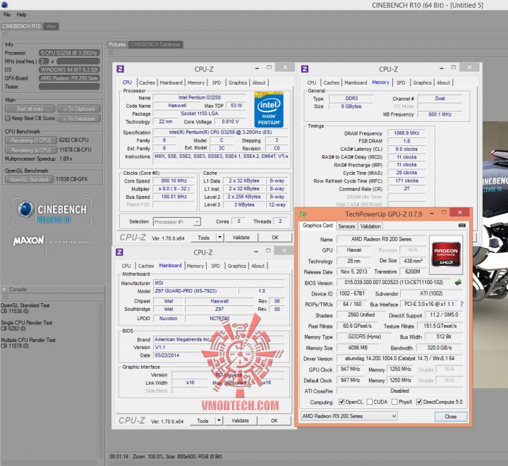Open the Help menu

point(22,15)
